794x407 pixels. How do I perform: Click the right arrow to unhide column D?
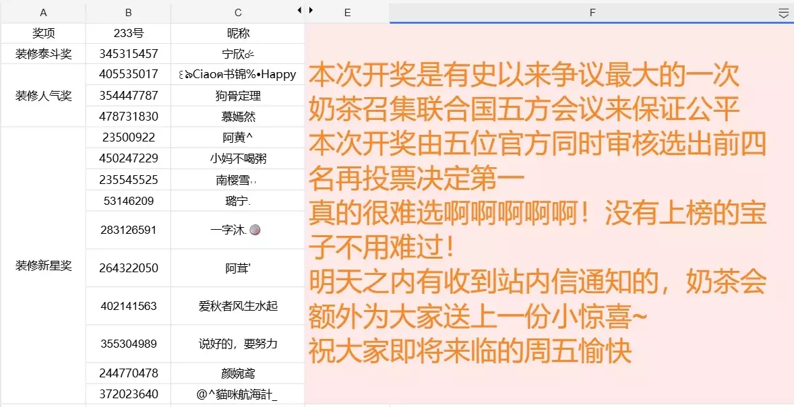point(311,9)
